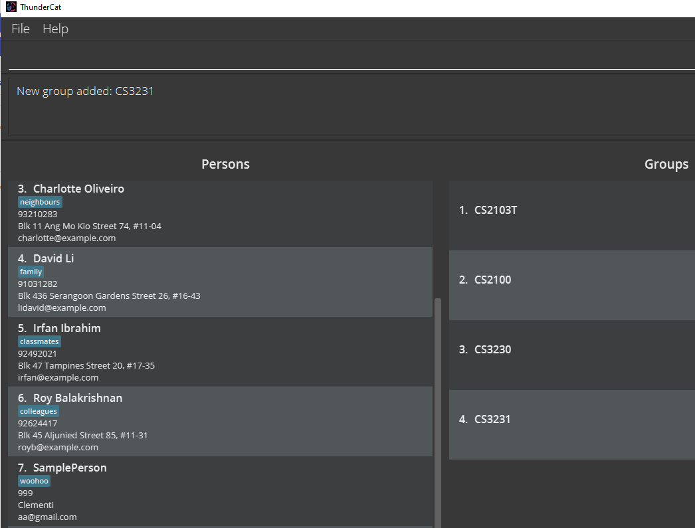Select the Persons panel heading
The image size is (695, 528).
pos(225,164)
